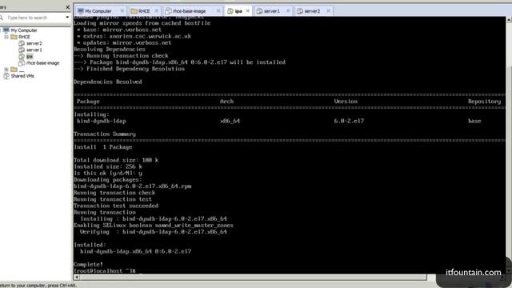Screen dimensions: 512x288
Task: Click the rhce-base-image VM icon in tree
Action: pyautogui.click(x=22, y=63)
